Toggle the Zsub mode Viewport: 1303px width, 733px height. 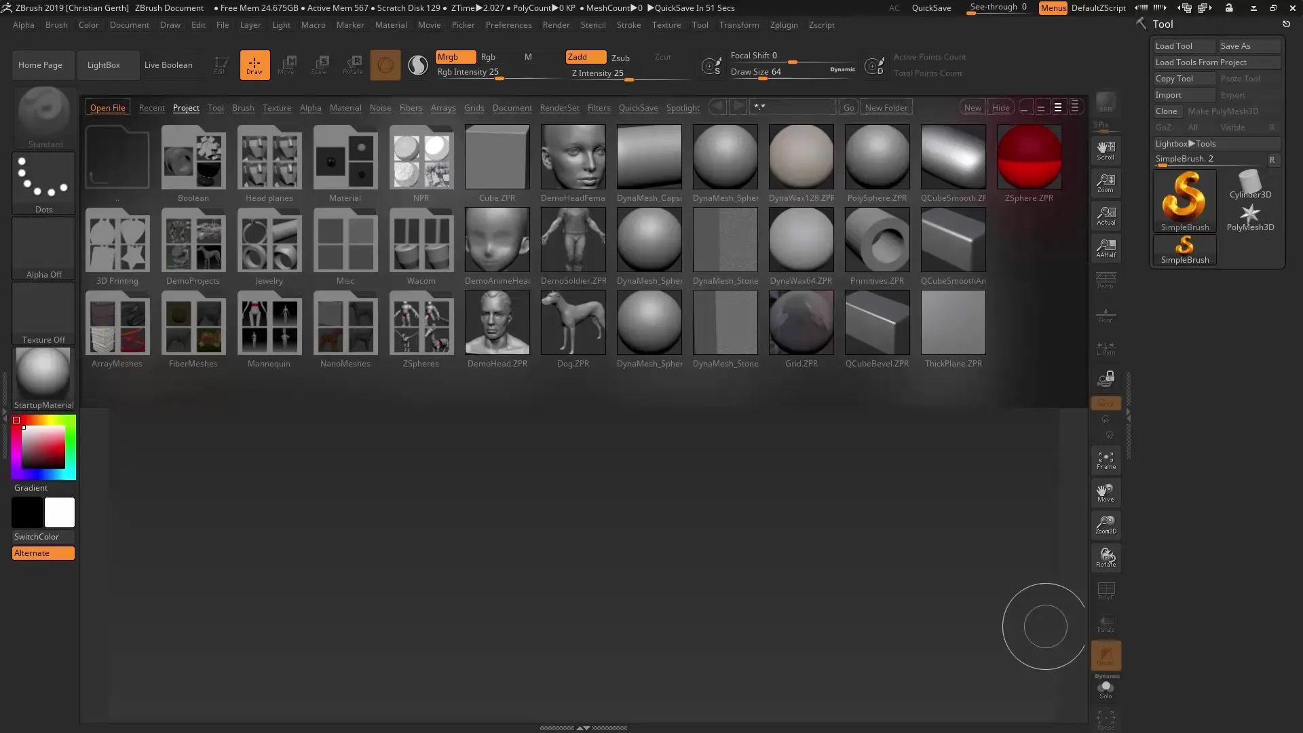pos(620,58)
